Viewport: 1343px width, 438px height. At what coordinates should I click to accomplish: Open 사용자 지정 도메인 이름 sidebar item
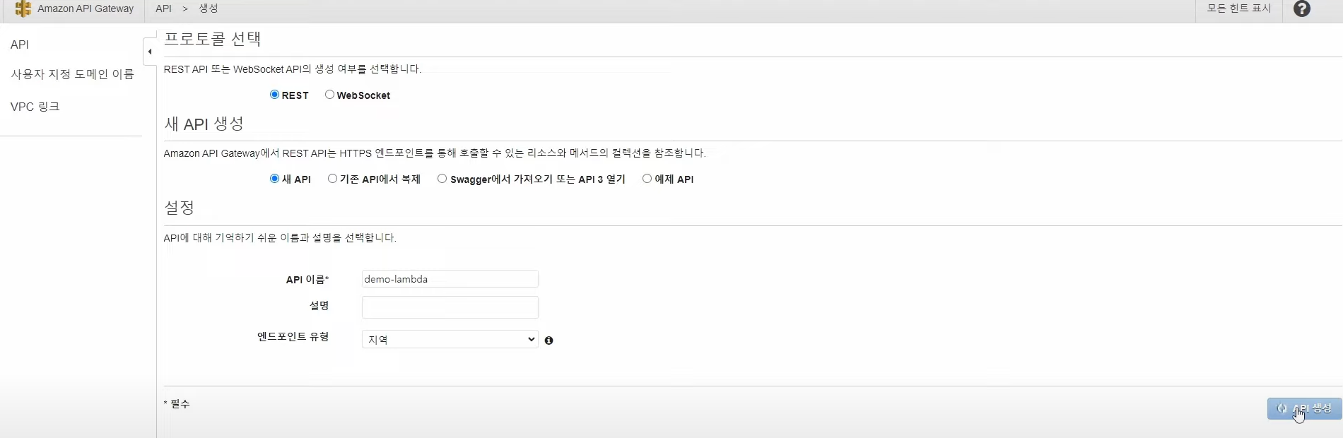pyautogui.click(x=72, y=74)
